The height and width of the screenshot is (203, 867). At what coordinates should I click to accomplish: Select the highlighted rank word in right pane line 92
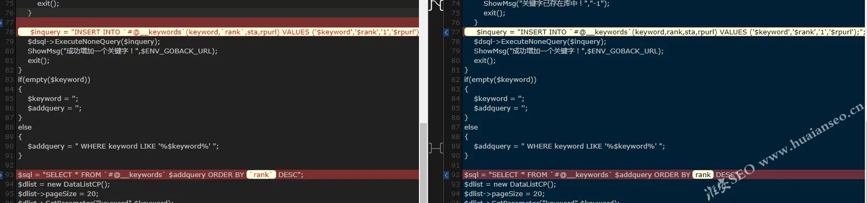click(x=703, y=175)
